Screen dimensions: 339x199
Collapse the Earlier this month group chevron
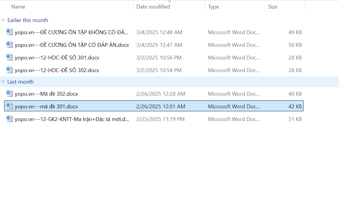point(3,20)
